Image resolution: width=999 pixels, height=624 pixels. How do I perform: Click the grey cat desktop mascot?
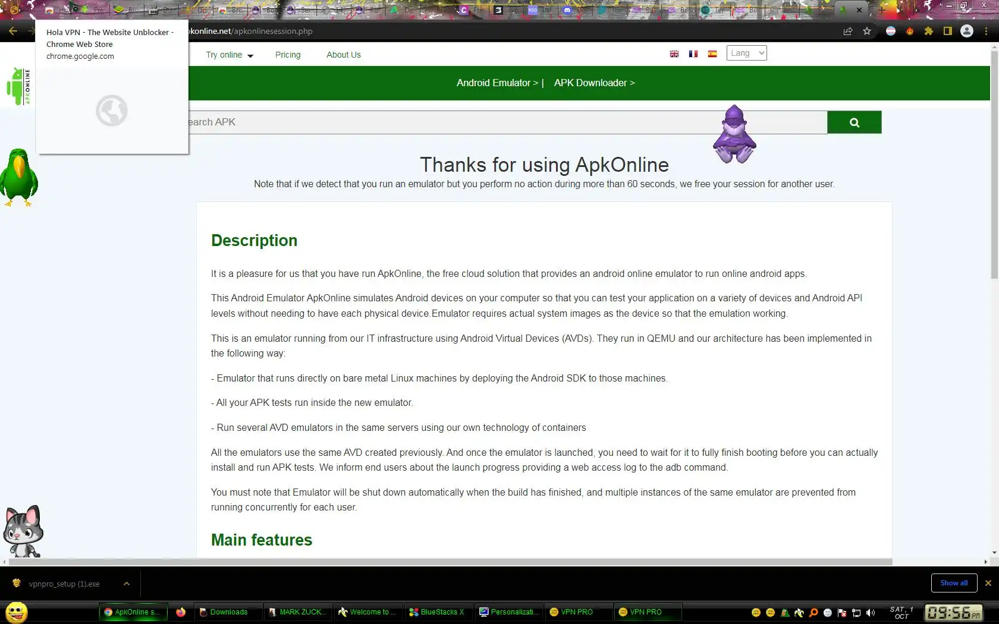pyautogui.click(x=23, y=531)
